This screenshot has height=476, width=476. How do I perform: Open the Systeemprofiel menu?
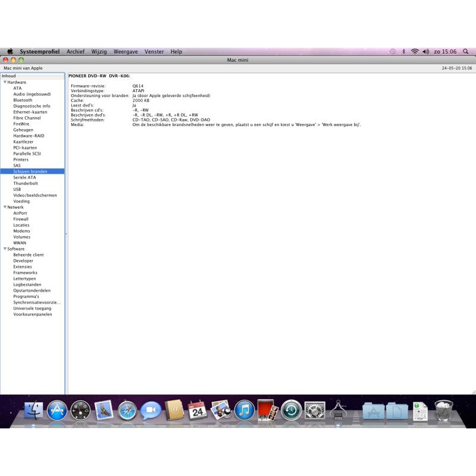tap(40, 52)
